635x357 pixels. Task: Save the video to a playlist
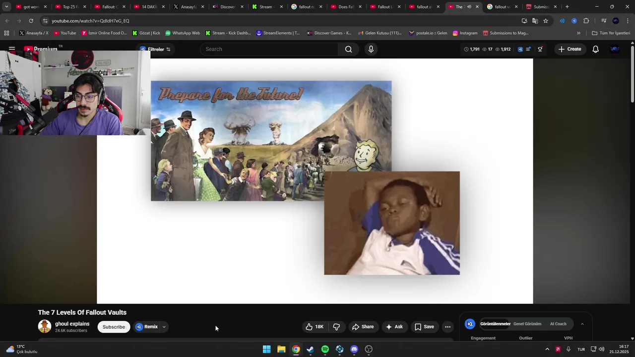coord(424,327)
